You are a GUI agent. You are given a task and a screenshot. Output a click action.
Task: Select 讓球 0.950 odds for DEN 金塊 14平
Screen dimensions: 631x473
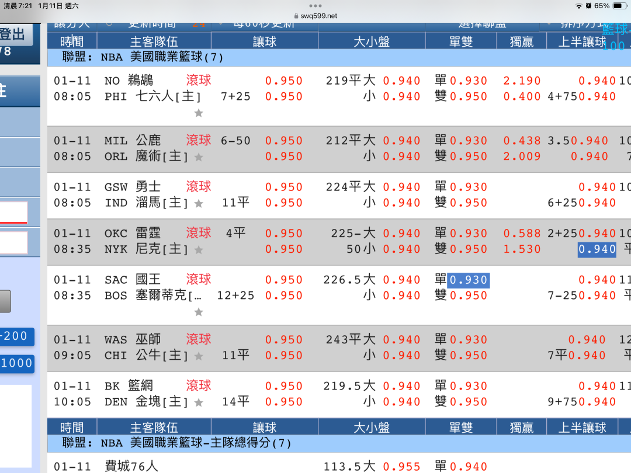click(x=284, y=402)
